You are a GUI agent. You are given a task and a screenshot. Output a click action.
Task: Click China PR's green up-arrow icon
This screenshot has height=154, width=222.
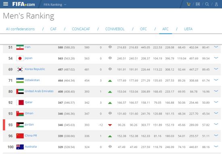[110, 136]
